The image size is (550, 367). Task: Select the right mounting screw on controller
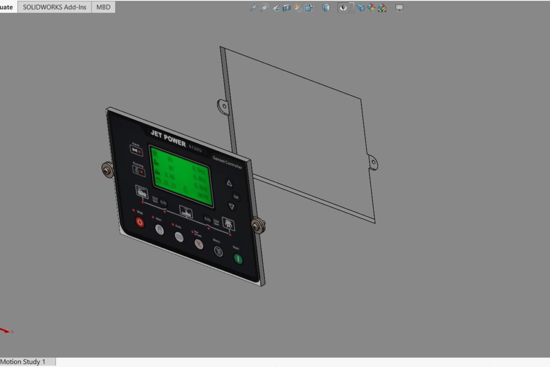click(x=258, y=226)
